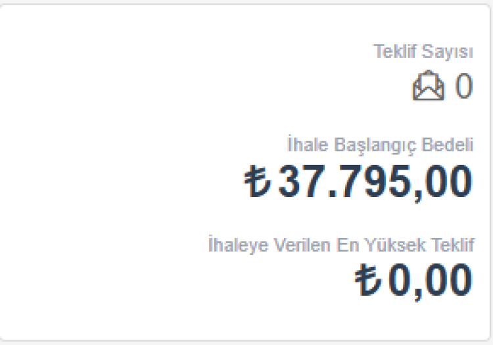493x345 pixels.
Task: Click the word Başlangıç in the middle label
Action: pyautogui.click(x=373, y=145)
